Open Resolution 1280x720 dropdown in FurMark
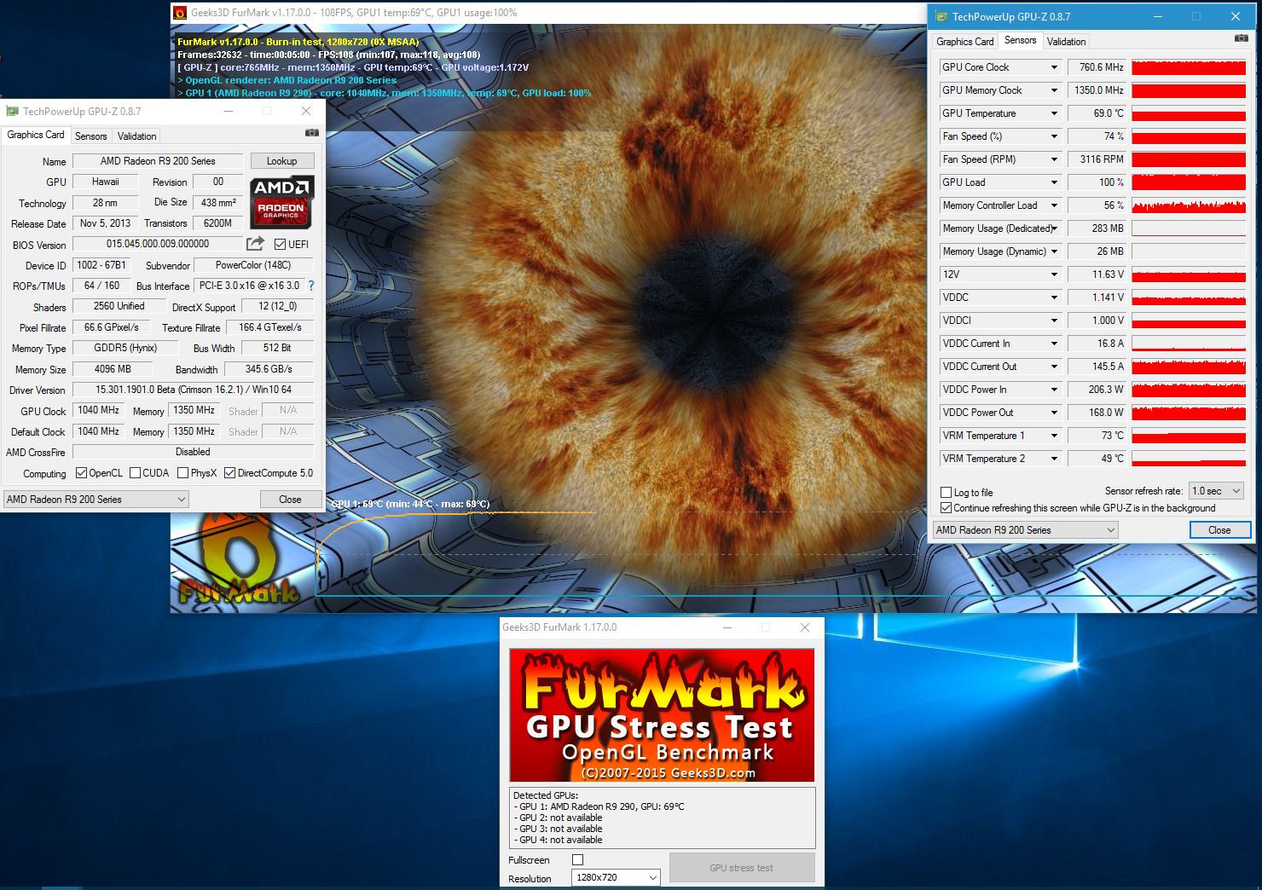 coord(616,877)
